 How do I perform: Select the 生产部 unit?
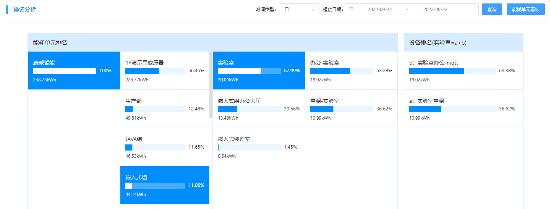(x=165, y=109)
